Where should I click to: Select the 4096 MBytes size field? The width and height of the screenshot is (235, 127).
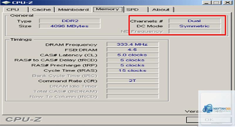click(70, 26)
